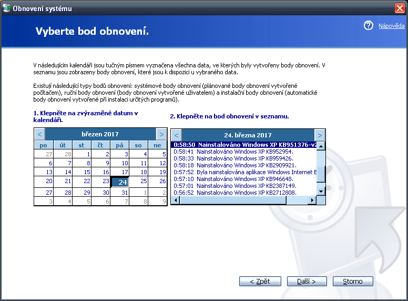Click the horizontal scrollbar thumb in the list
408x301 pixels.
coord(233,200)
